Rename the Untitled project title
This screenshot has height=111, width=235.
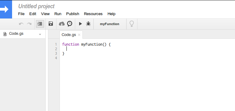coord(36,6)
